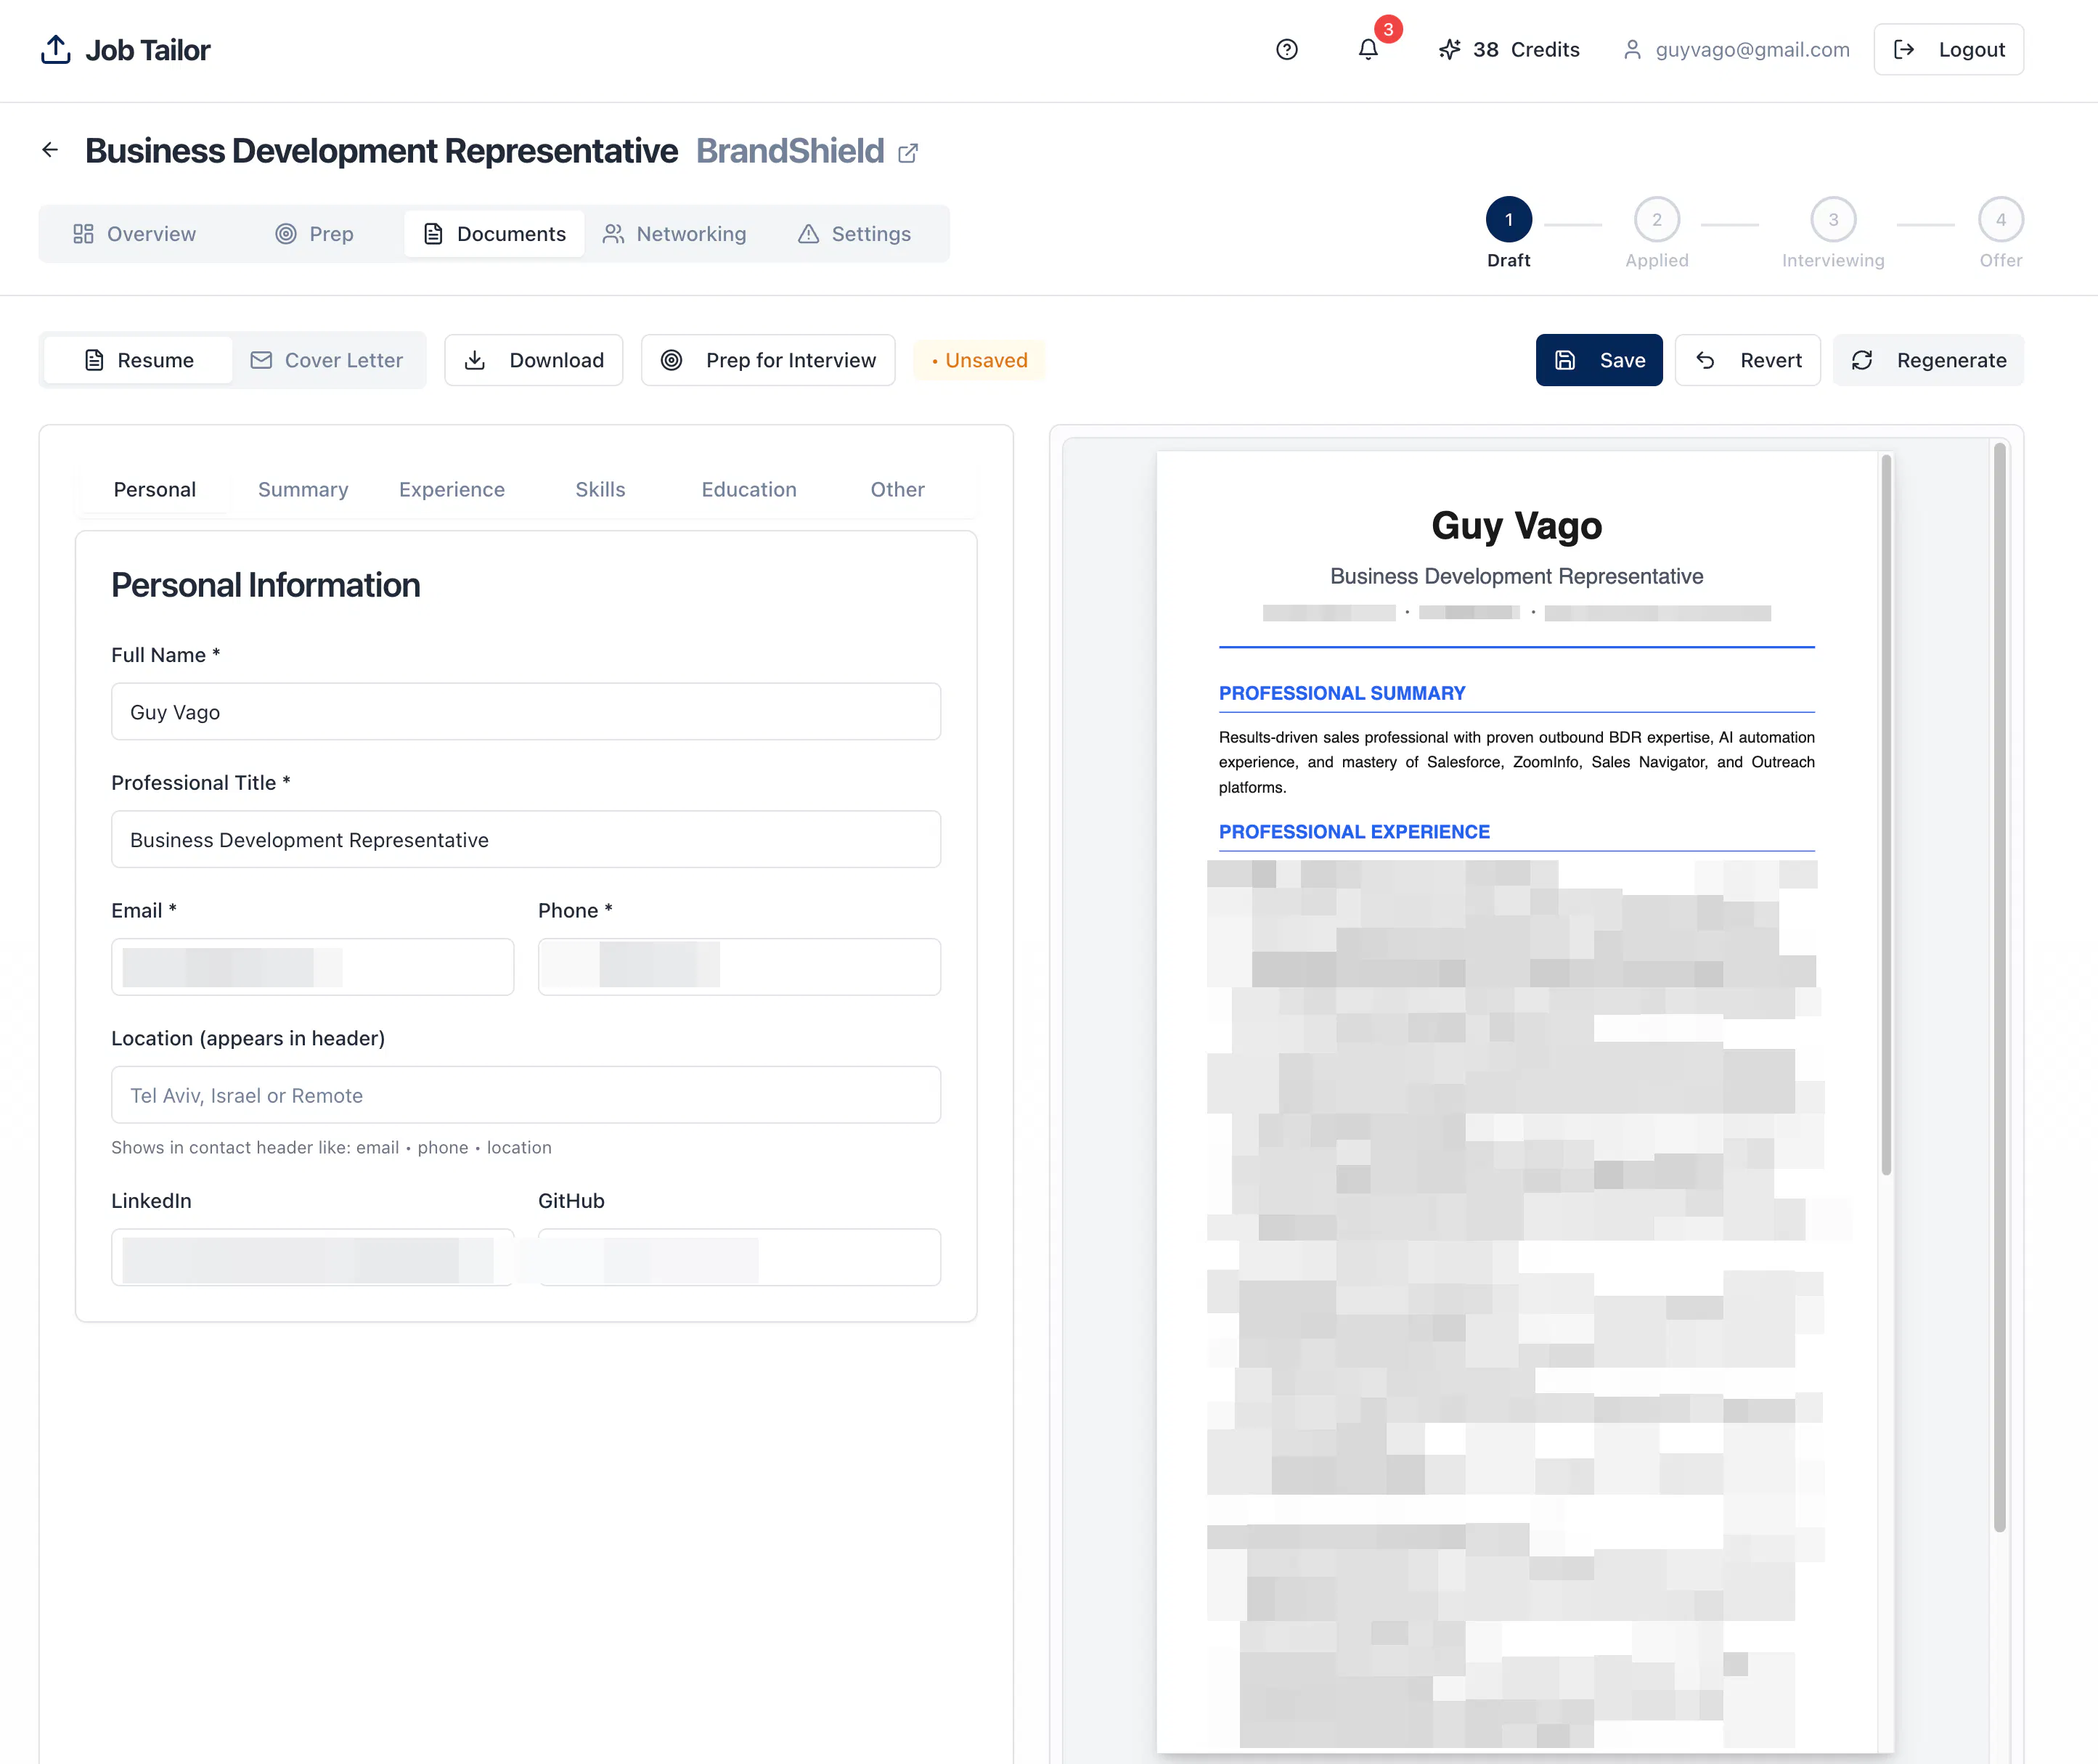The image size is (2098, 1764).
Task: Click the PROFESSIONAL SUMMARY heading in preview
Action: (1342, 693)
